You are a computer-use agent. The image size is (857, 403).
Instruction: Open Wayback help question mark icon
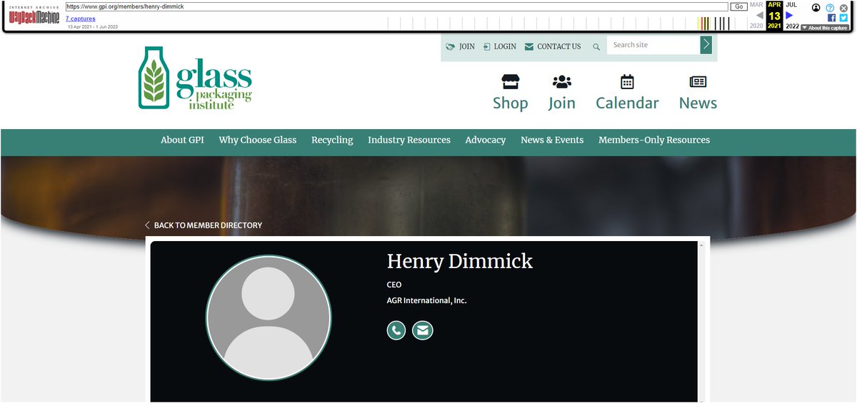830,8
